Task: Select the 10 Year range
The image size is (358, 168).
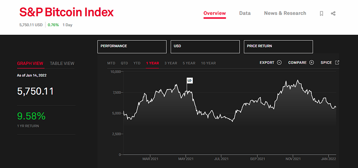Action: click(208, 63)
